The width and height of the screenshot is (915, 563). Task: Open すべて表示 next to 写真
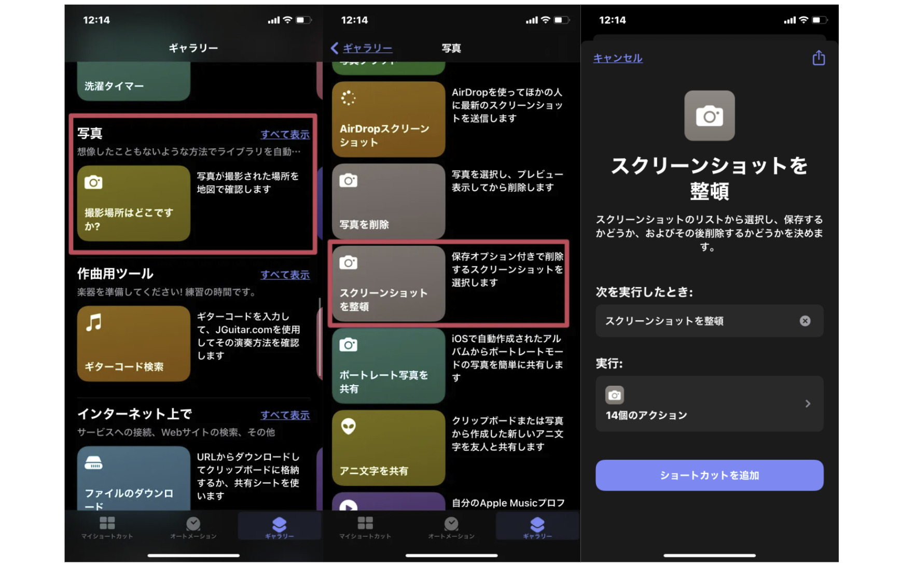pos(285,134)
